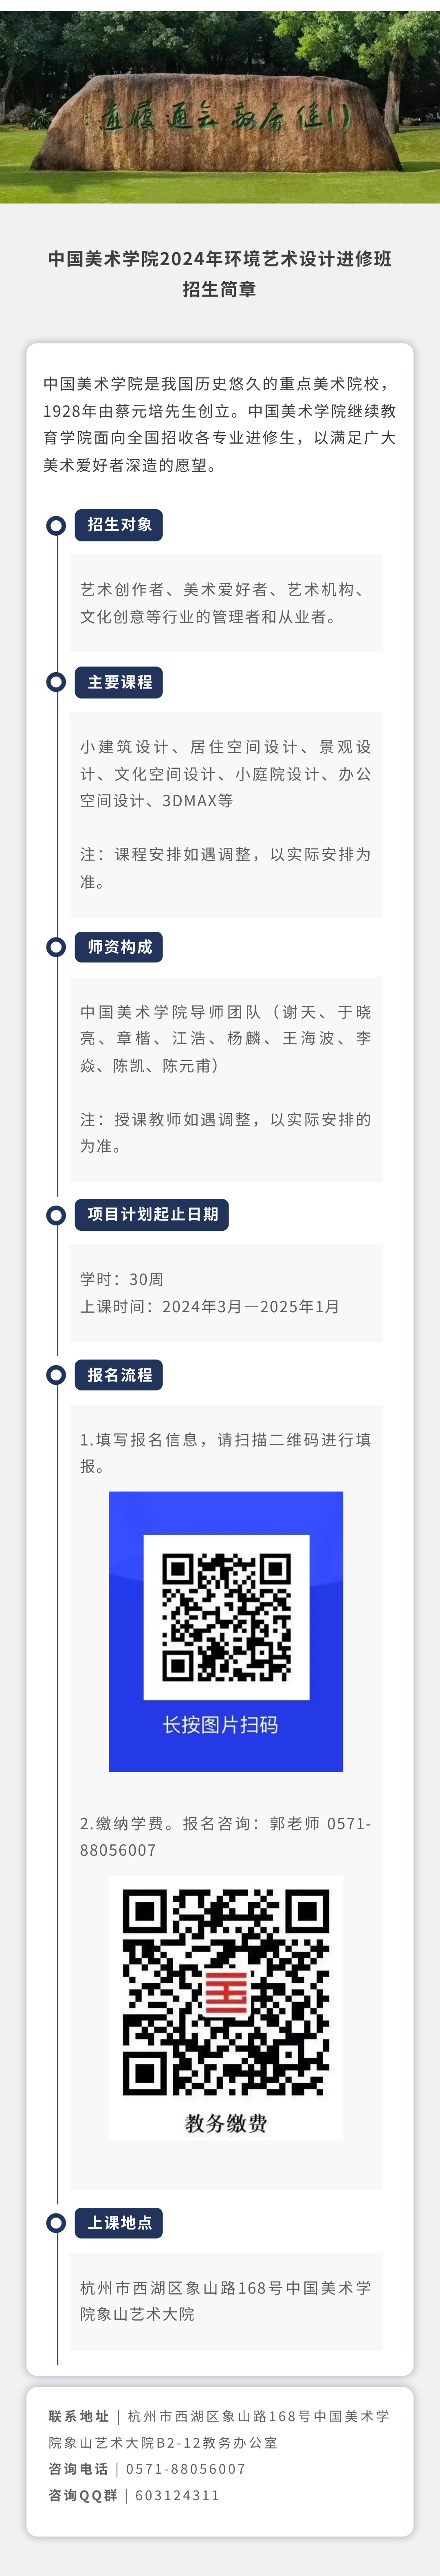Click the 主要课程 section label
440x2576 pixels.
(x=119, y=683)
